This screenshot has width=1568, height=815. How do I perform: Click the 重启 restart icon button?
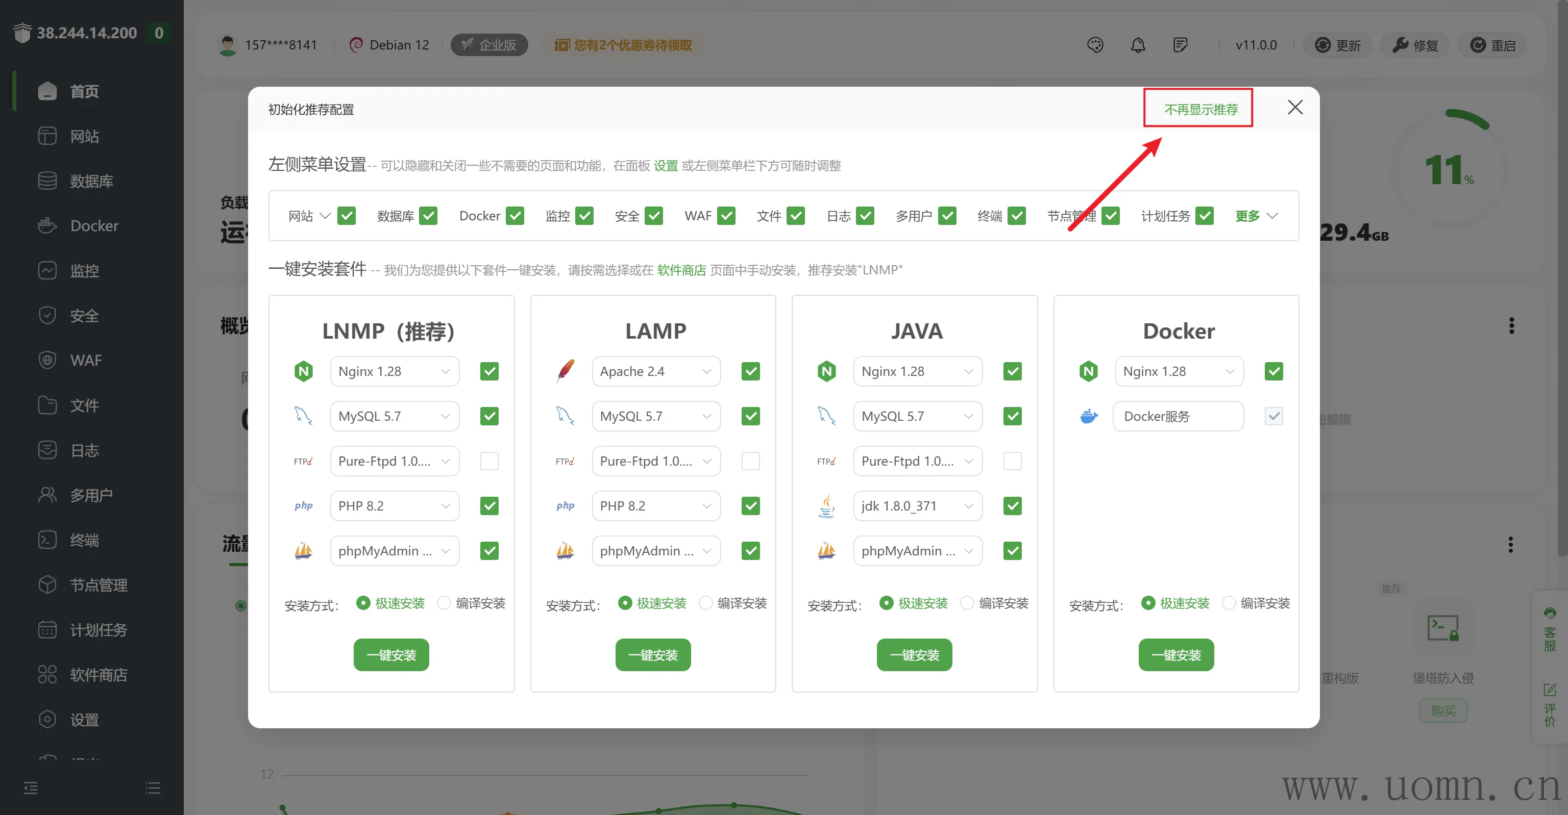1492,45
